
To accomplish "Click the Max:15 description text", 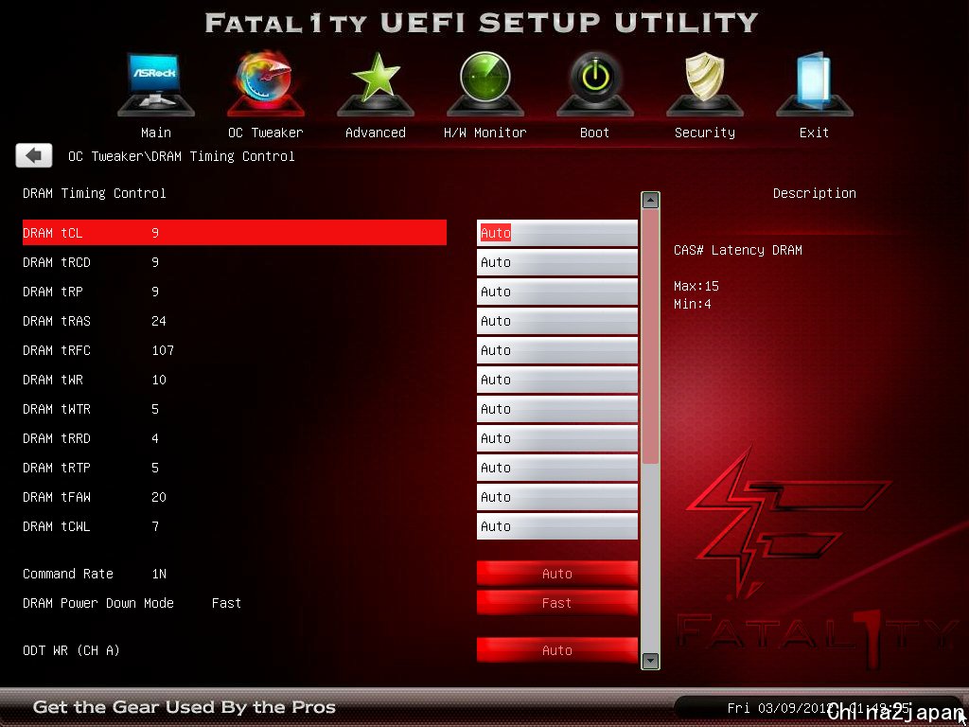I will 696,286.
